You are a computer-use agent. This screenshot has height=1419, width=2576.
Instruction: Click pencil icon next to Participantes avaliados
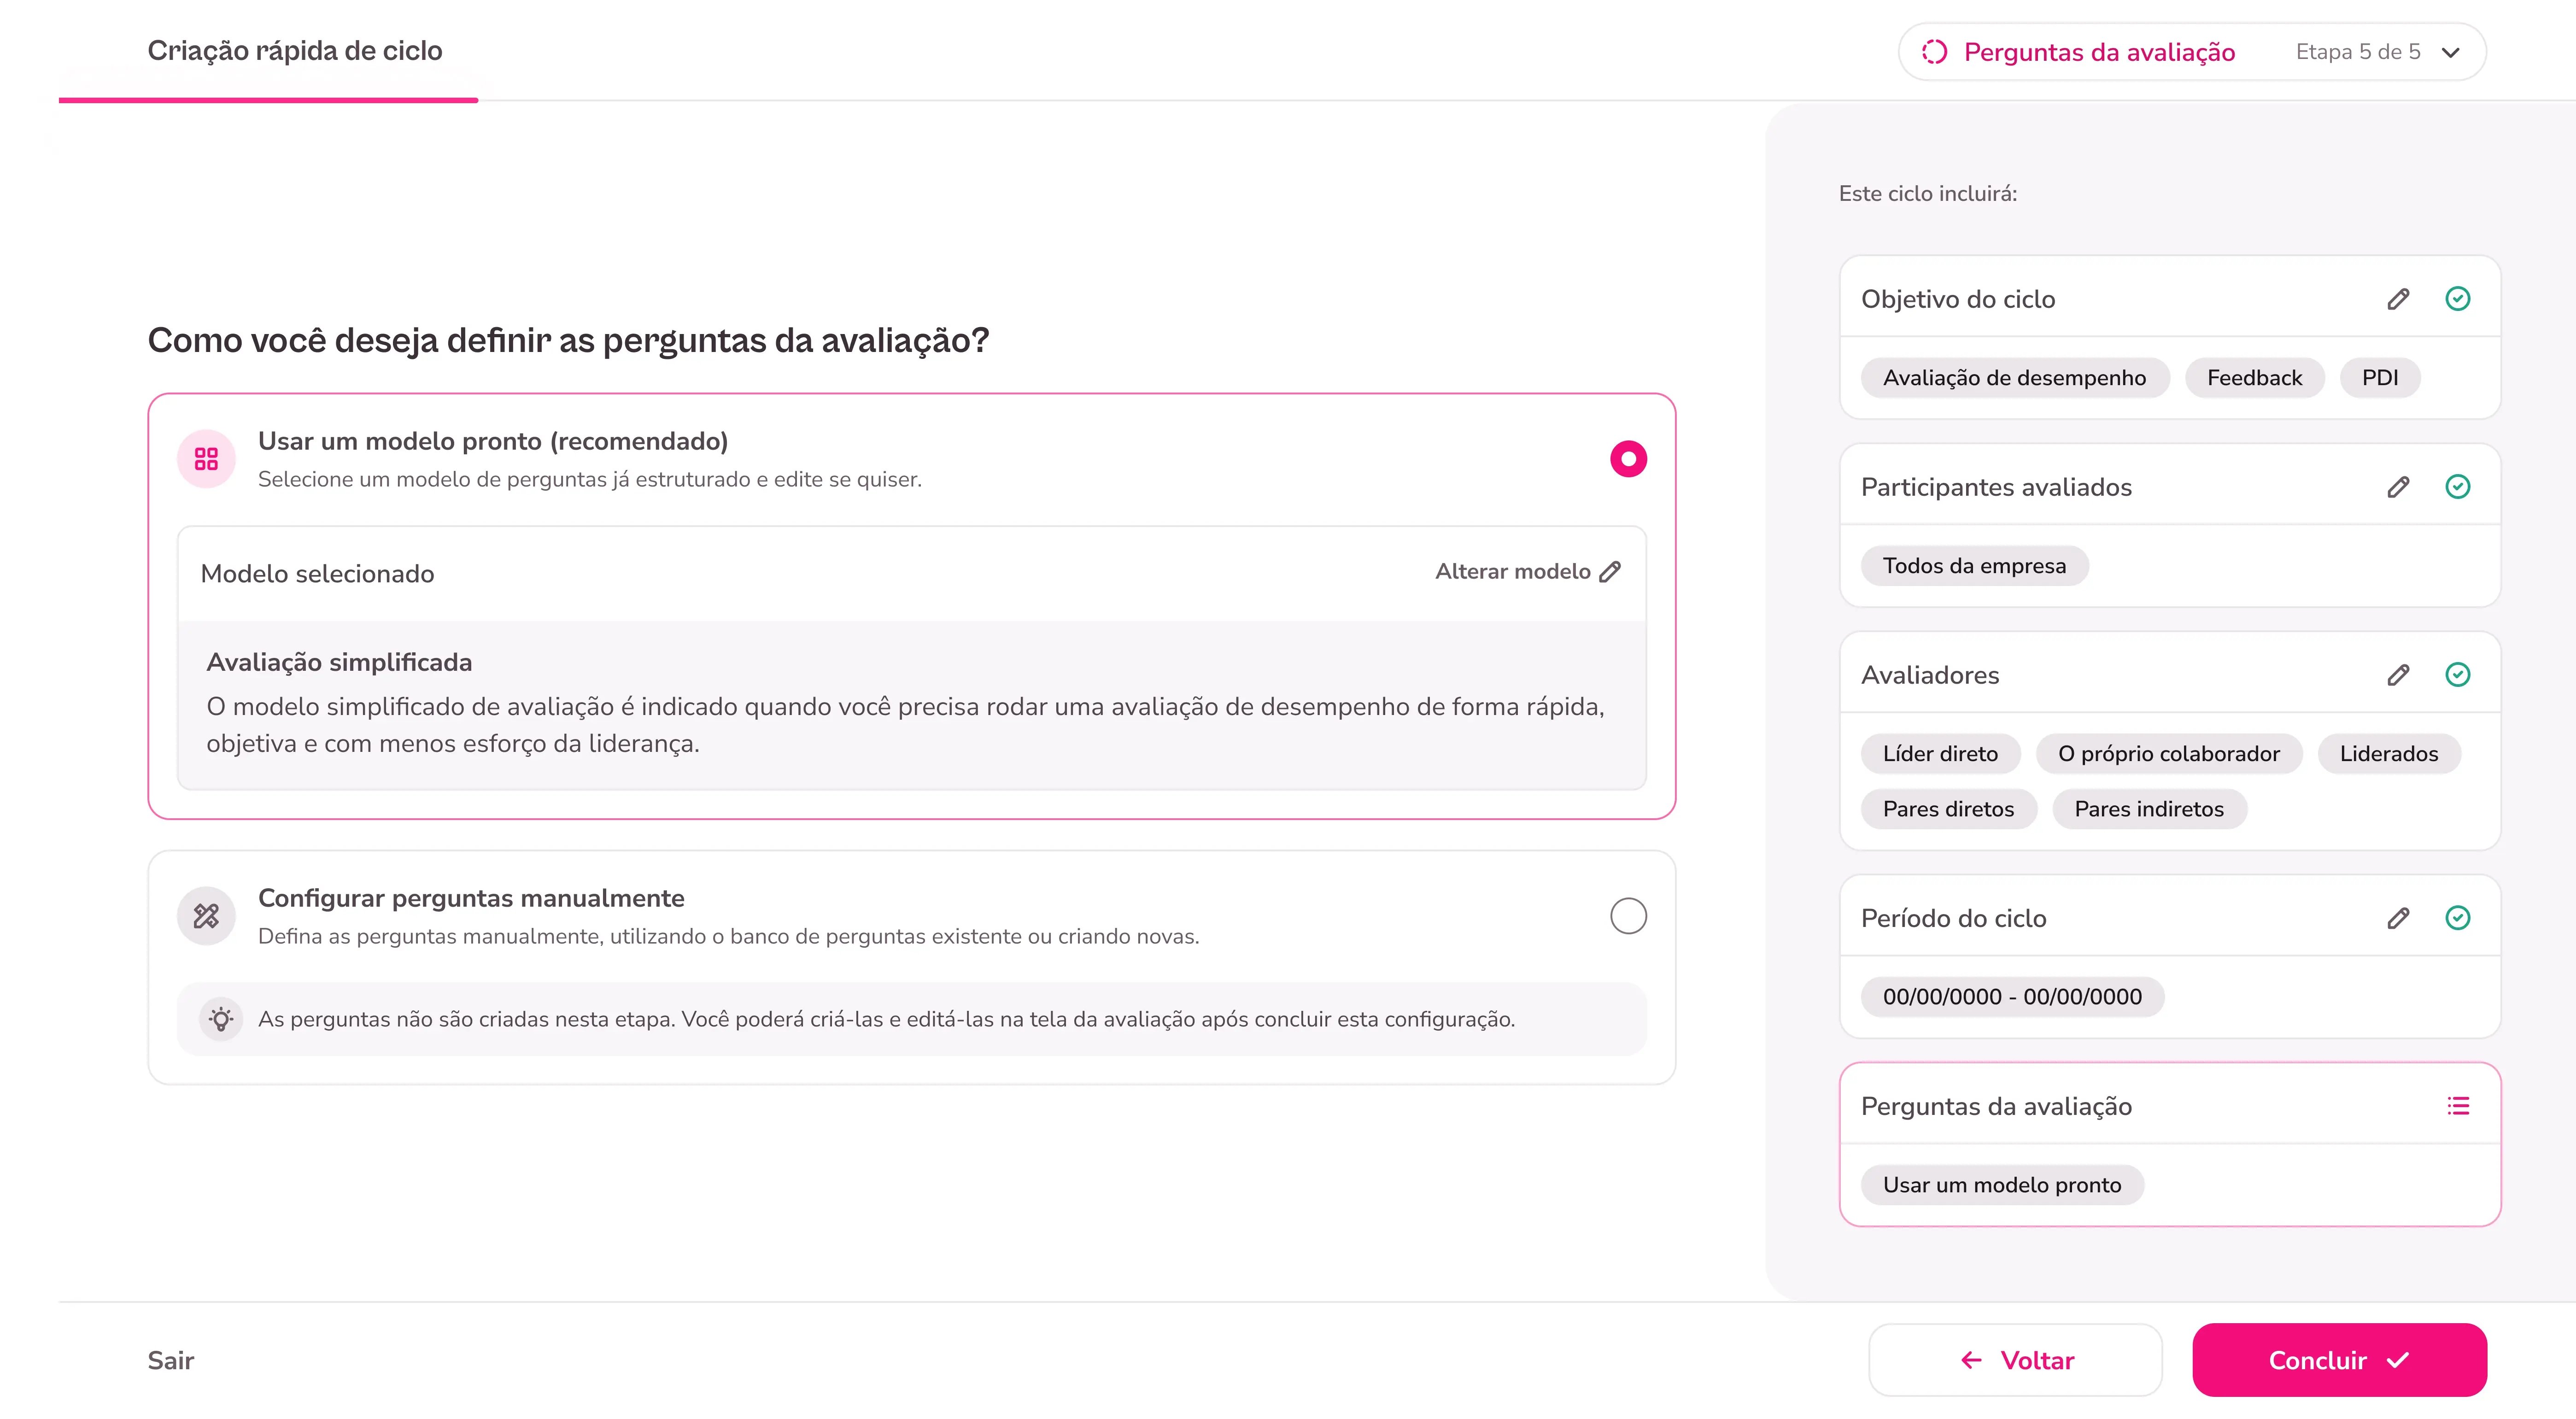pyautogui.click(x=2398, y=487)
